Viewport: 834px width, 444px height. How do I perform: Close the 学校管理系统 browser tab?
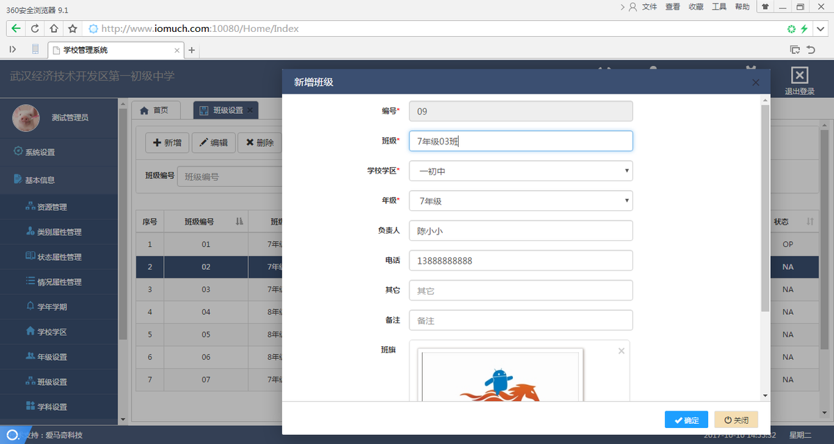click(x=177, y=50)
